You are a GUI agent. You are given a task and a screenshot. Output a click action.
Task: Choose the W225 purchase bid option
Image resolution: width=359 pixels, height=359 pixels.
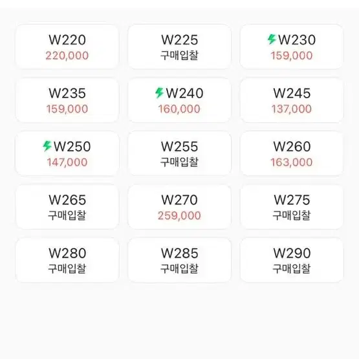pos(180,47)
